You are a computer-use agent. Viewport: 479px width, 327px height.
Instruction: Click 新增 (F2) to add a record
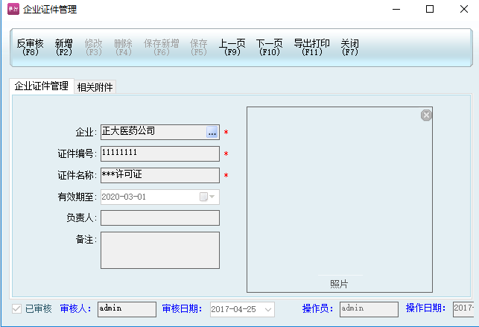coord(64,48)
